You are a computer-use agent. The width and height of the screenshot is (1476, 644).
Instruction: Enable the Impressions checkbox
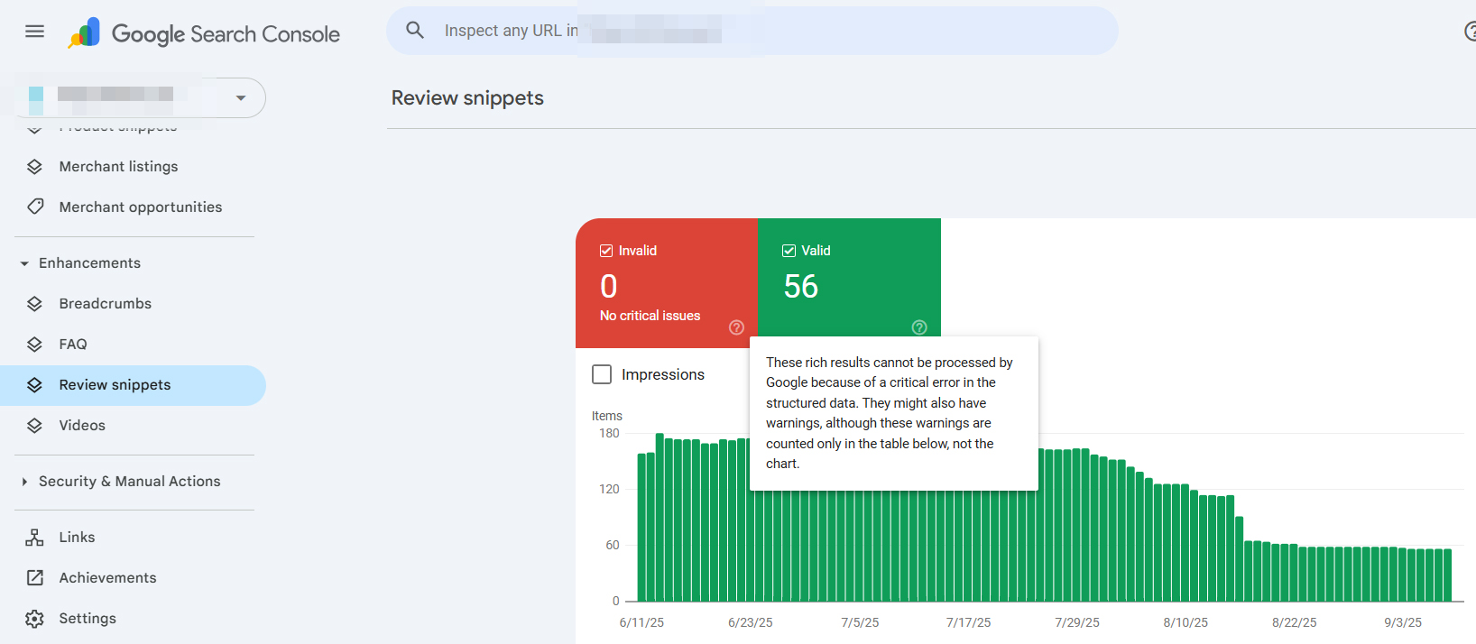(602, 374)
